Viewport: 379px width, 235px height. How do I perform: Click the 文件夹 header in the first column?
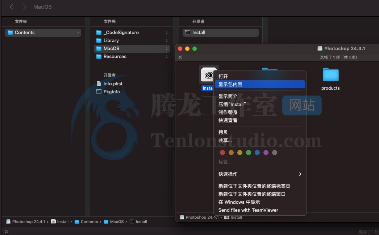click(x=21, y=21)
